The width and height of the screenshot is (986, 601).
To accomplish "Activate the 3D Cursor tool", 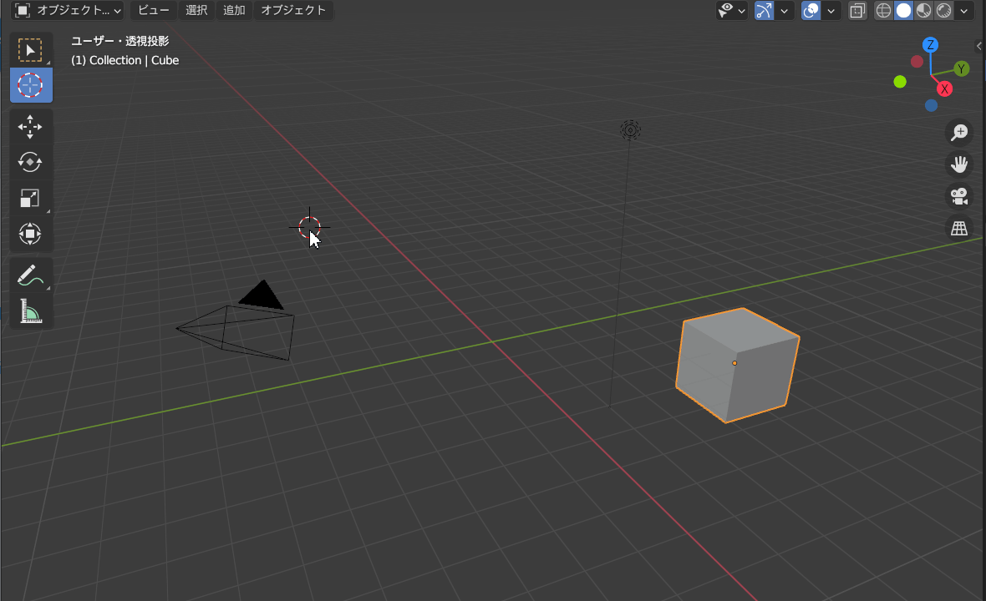I will tap(30, 85).
